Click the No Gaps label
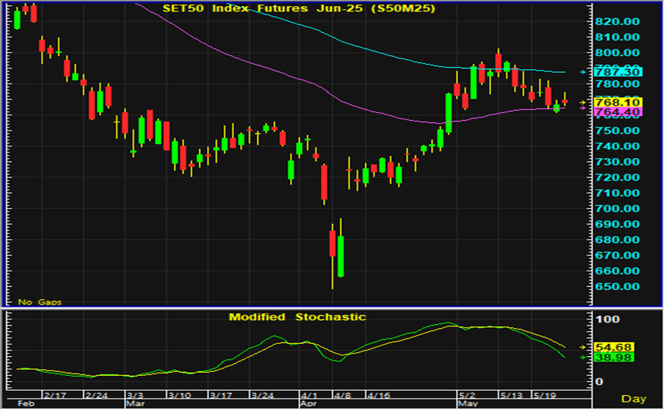 [39, 302]
